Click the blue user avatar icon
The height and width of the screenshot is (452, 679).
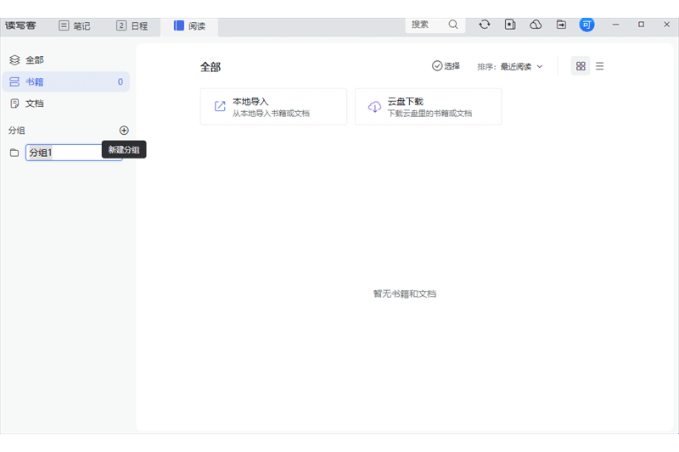coord(586,25)
